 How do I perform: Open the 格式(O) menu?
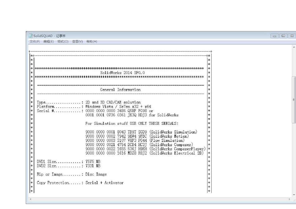tap(63, 41)
